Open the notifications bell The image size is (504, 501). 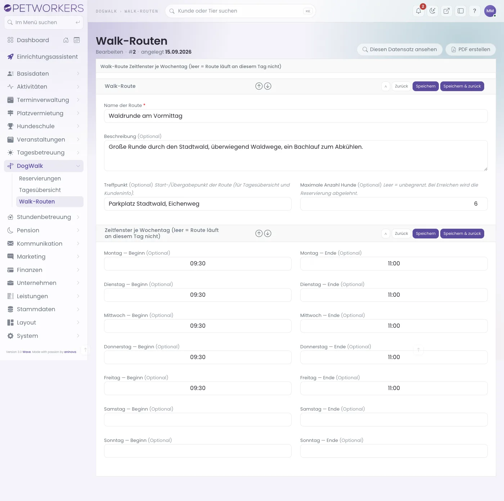point(418,11)
